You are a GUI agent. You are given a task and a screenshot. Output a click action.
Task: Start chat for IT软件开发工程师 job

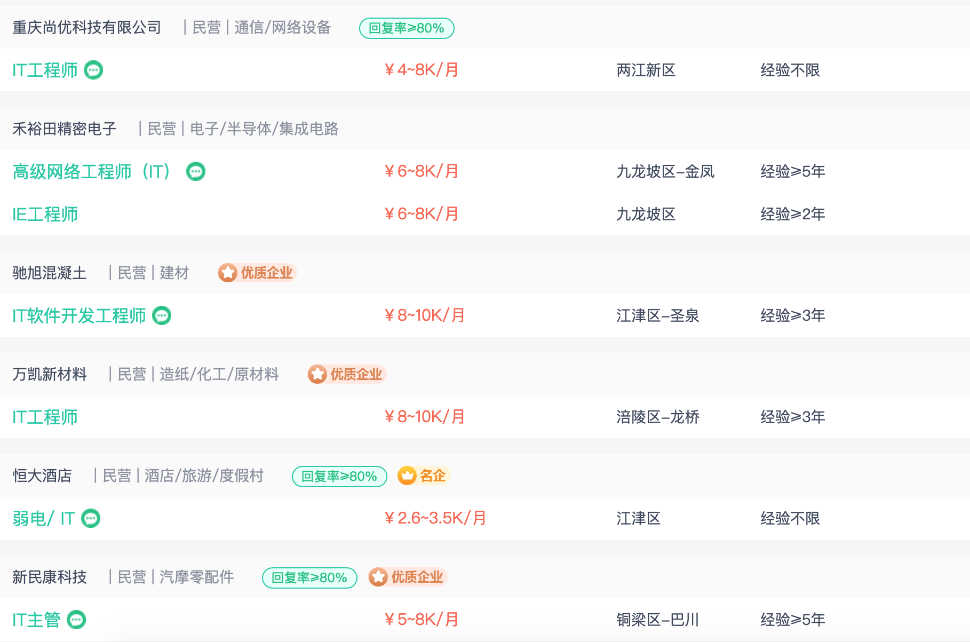click(162, 315)
